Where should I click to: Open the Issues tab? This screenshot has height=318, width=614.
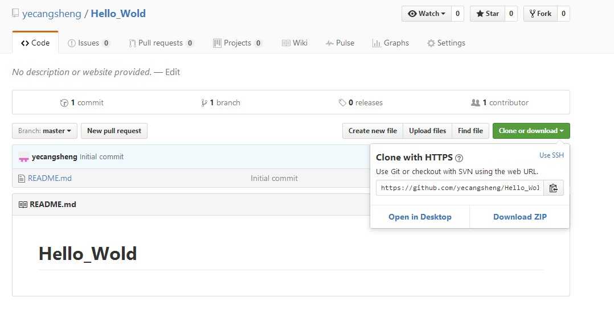click(89, 43)
